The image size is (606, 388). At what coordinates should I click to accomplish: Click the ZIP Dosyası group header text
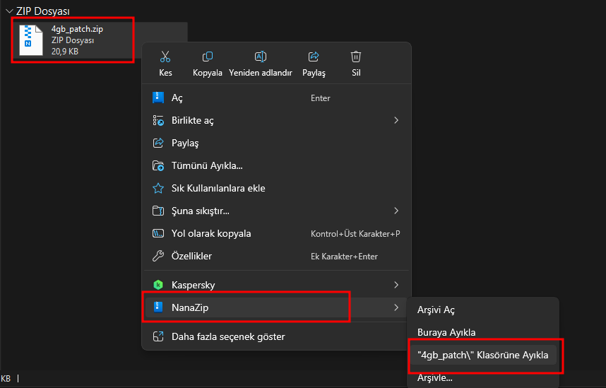pos(43,11)
